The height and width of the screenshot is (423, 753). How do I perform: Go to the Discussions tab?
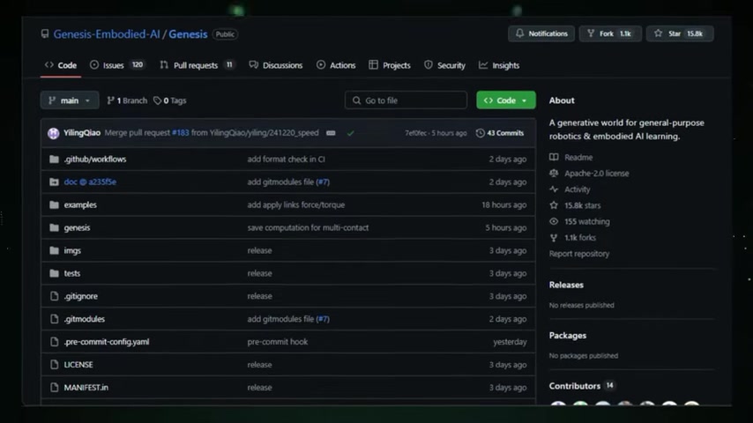tap(276, 65)
